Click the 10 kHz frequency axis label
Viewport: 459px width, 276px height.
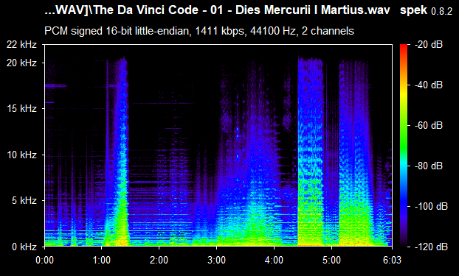pyautogui.click(x=21, y=155)
